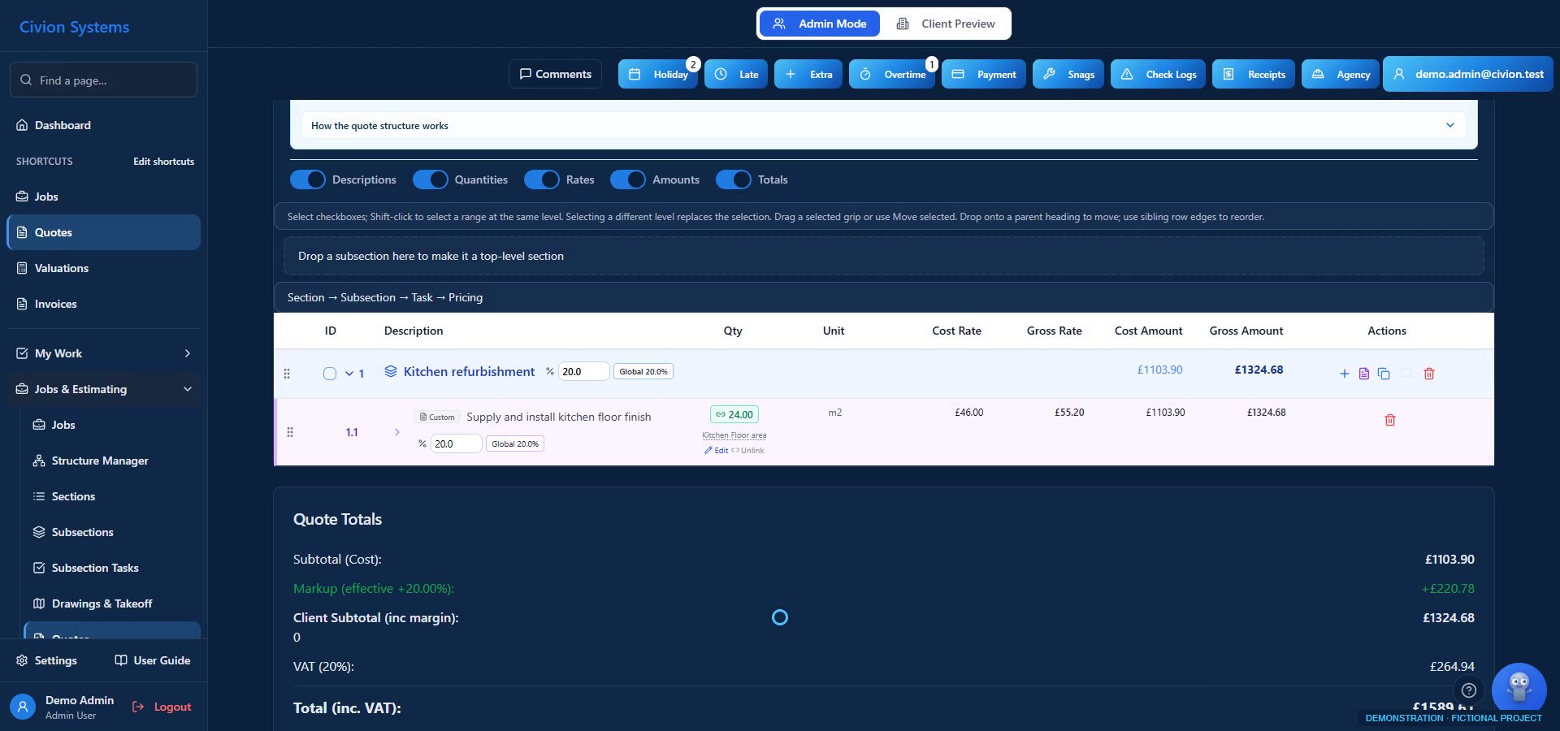The width and height of the screenshot is (1560, 731).
Task: Expand task 1.1 with its arrow chevron
Action: (397, 432)
